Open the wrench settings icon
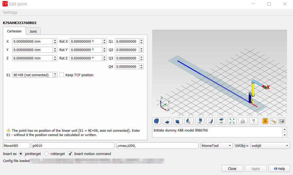Viewport: 293px width, 175px height. (273, 121)
